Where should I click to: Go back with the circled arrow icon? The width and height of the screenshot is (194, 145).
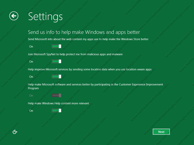(x=14, y=16)
